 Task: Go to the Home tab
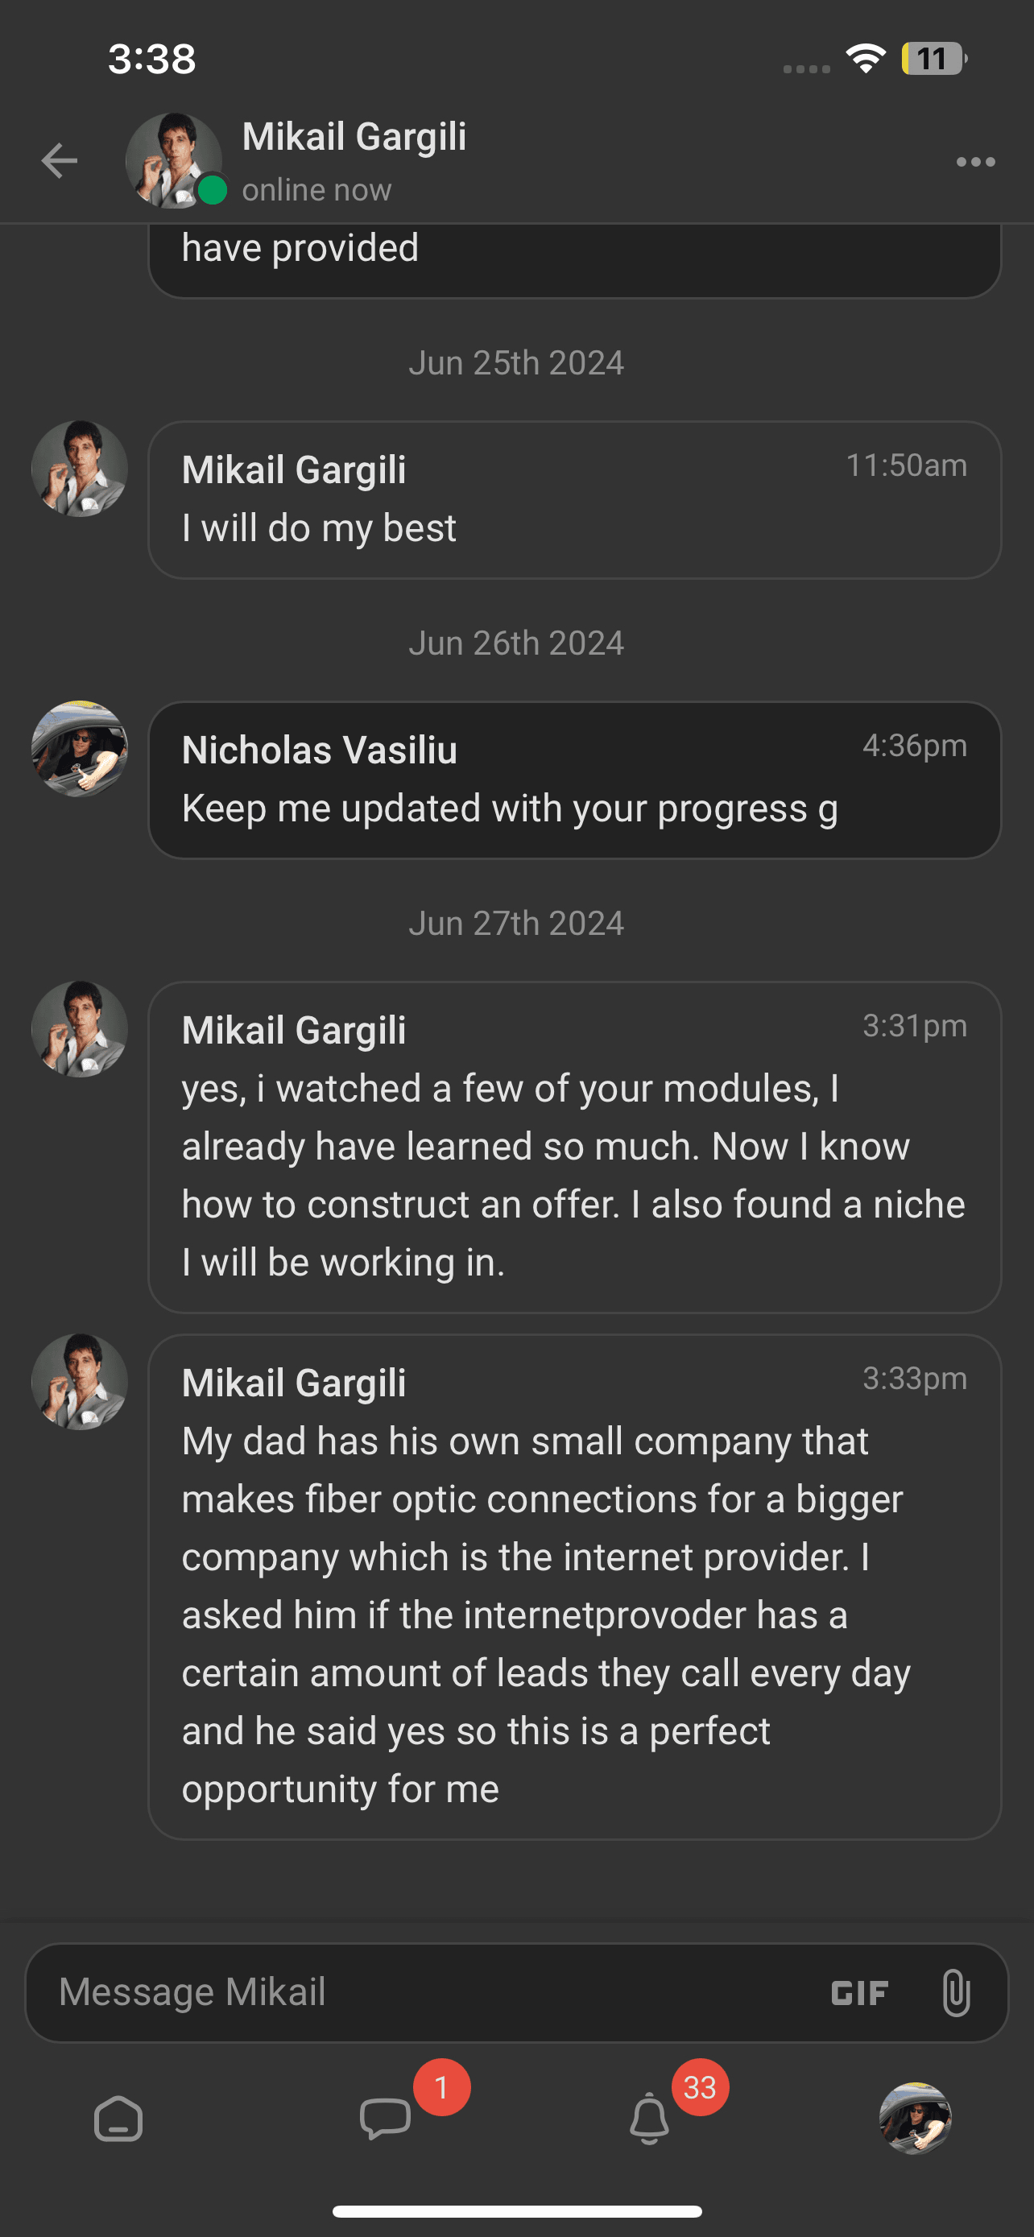pos(118,2119)
